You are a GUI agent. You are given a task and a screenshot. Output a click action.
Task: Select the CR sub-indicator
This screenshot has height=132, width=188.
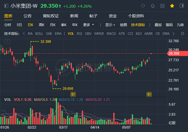(x=158, y=34)
